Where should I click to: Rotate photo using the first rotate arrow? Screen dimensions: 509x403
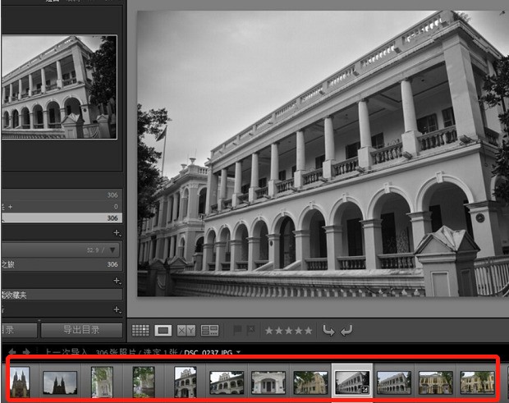[x=328, y=330]
